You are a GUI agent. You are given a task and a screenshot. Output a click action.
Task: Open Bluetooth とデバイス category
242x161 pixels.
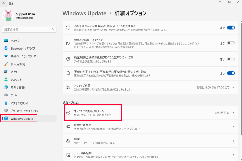[29, 48]
